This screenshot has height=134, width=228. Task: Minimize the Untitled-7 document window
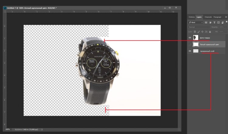[x=165, y=8]
